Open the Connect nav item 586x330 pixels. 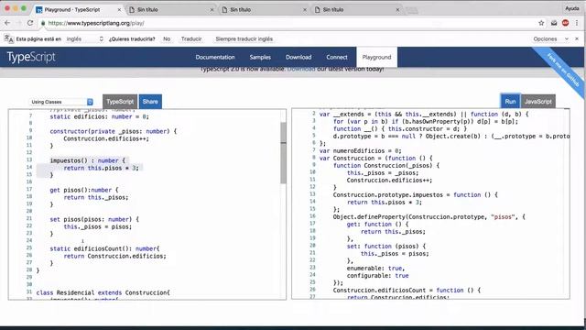337,57
